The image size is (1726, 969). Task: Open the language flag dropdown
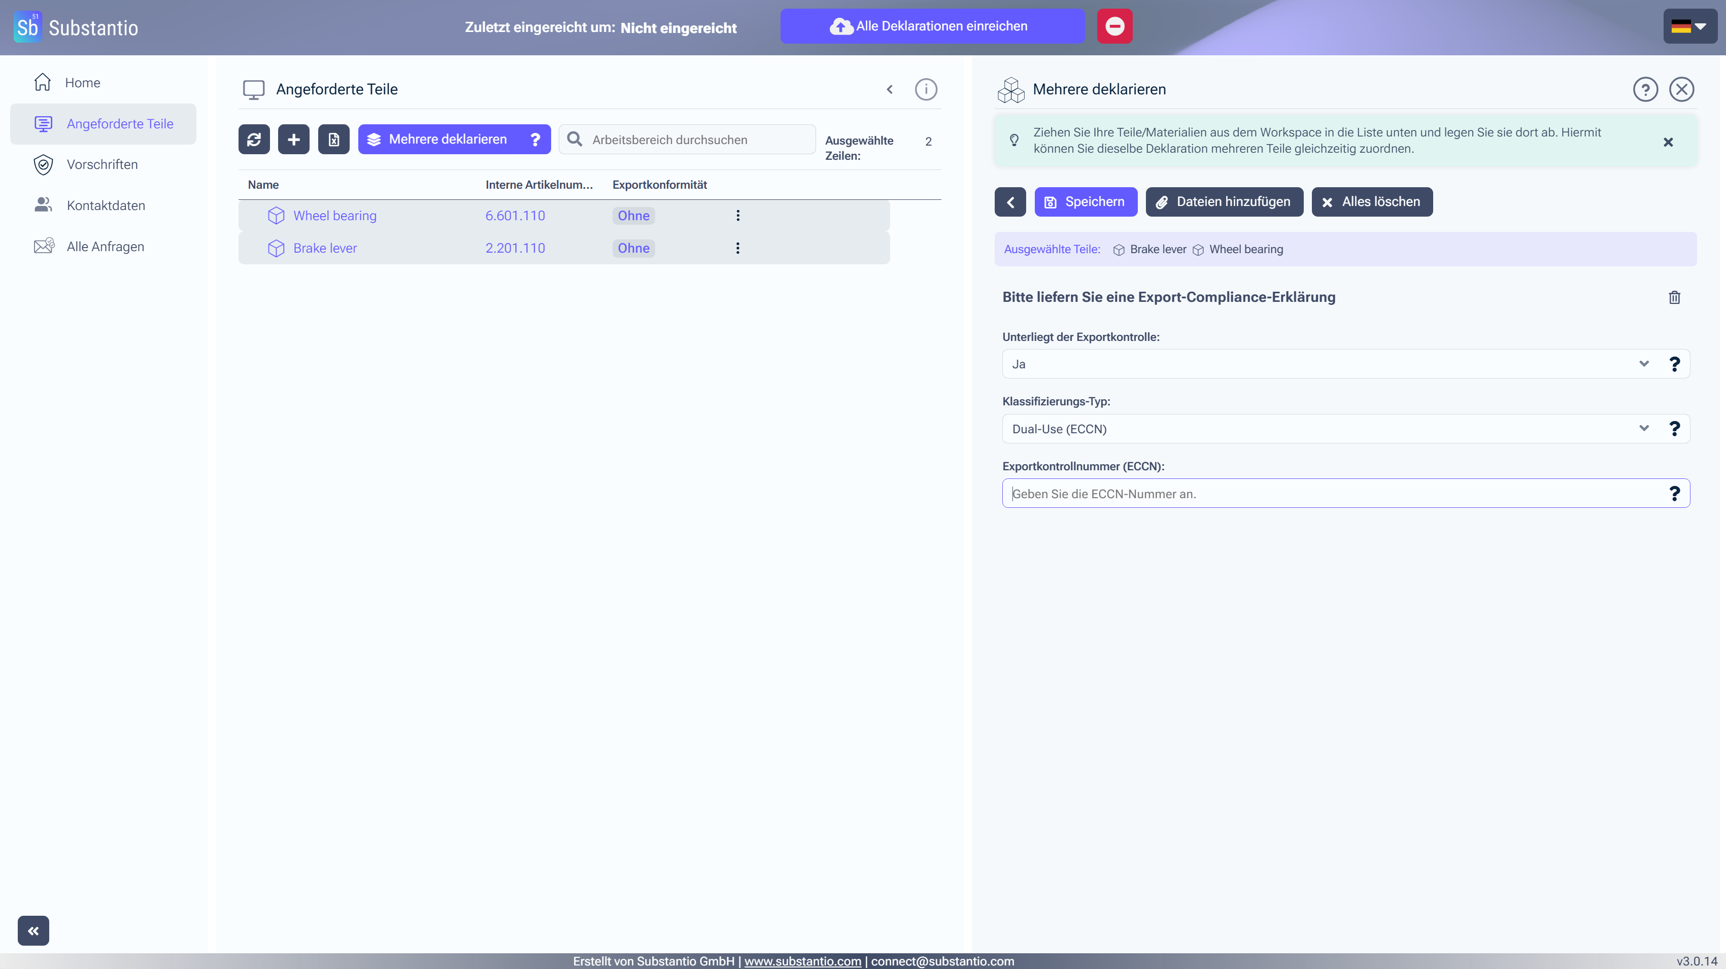(x=1689, y=26)
